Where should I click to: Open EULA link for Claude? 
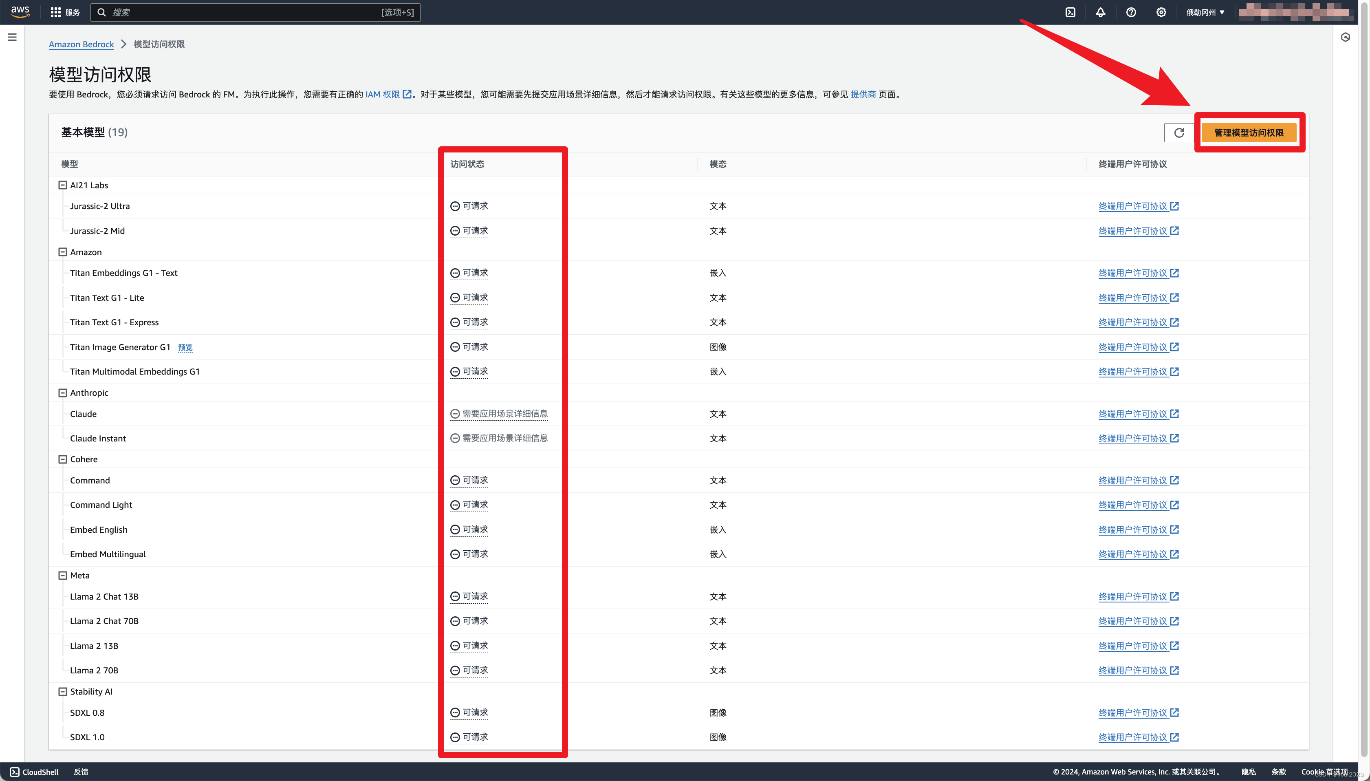(x=1132, y=414)
